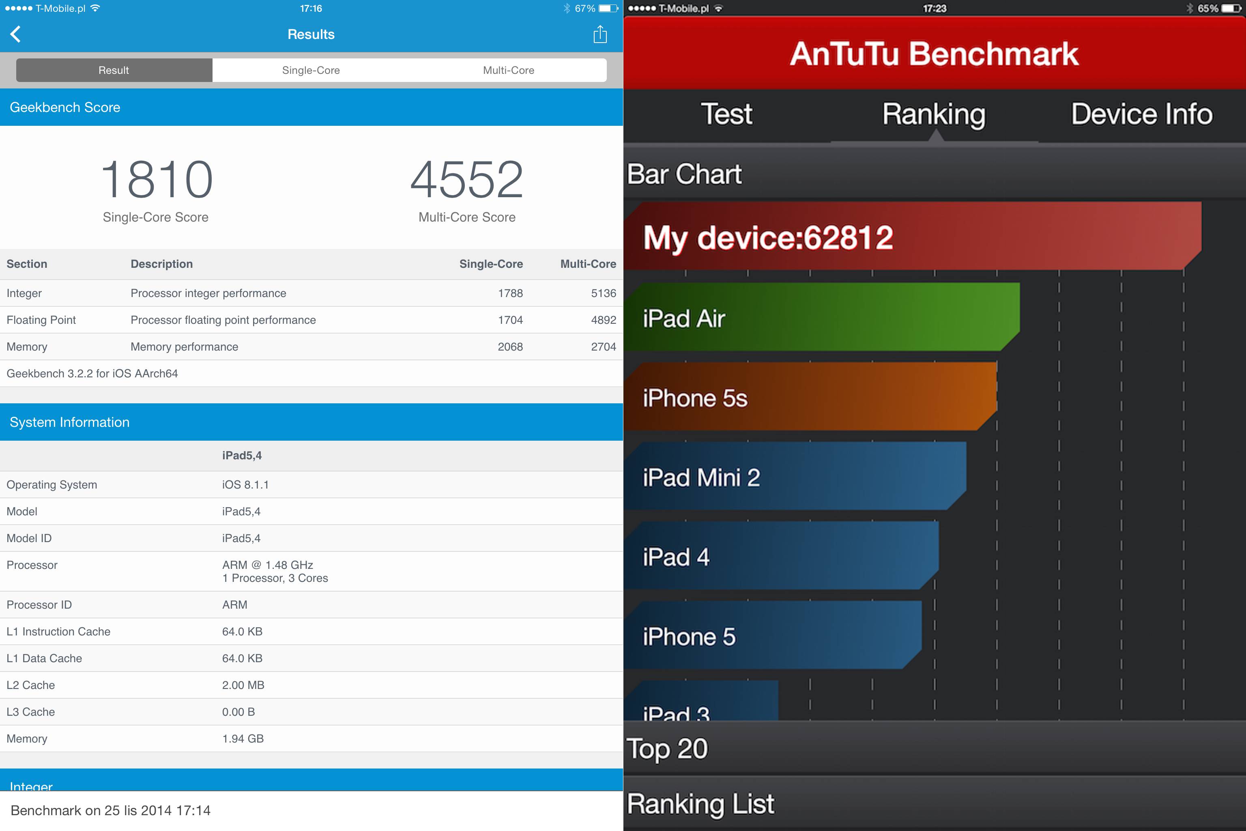Select the Operating System iOS 8.1.1 row

click(x=311, y=484)
